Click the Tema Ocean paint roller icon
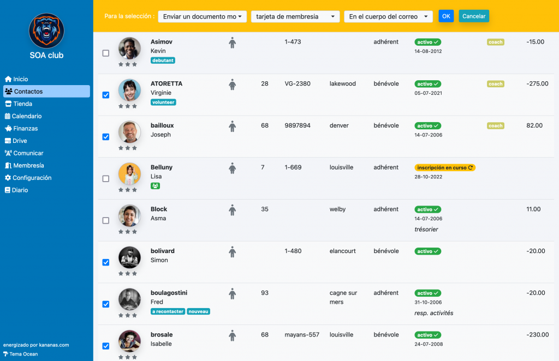 click(6, 354)
